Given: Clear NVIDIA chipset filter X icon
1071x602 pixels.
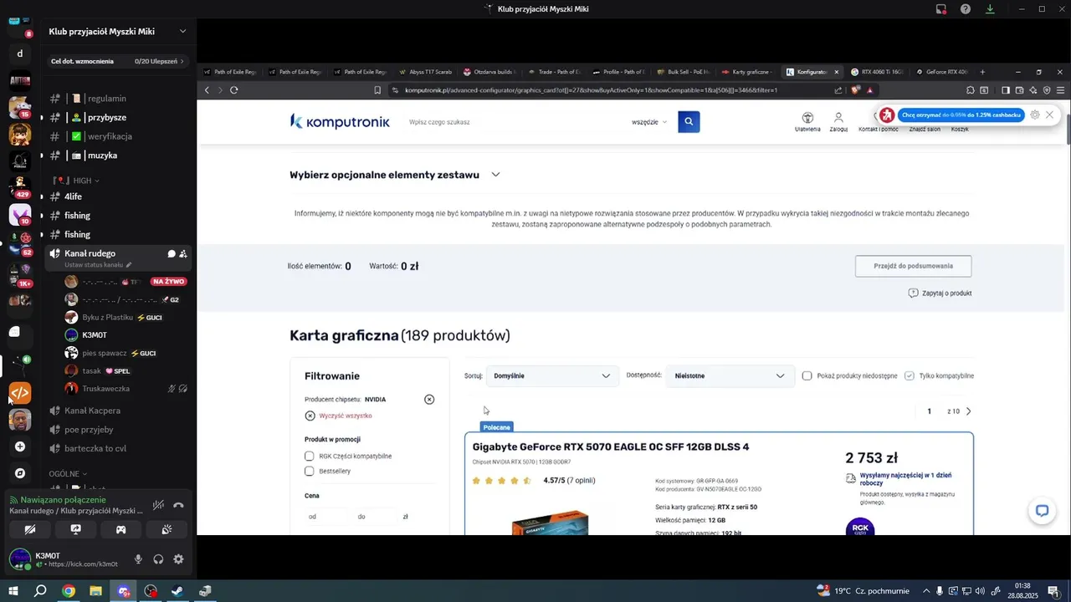Looking at the screenshot, I should 429,400.
